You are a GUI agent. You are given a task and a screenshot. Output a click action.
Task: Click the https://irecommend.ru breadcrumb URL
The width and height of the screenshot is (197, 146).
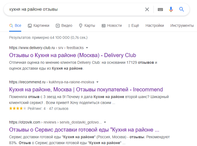27,82
